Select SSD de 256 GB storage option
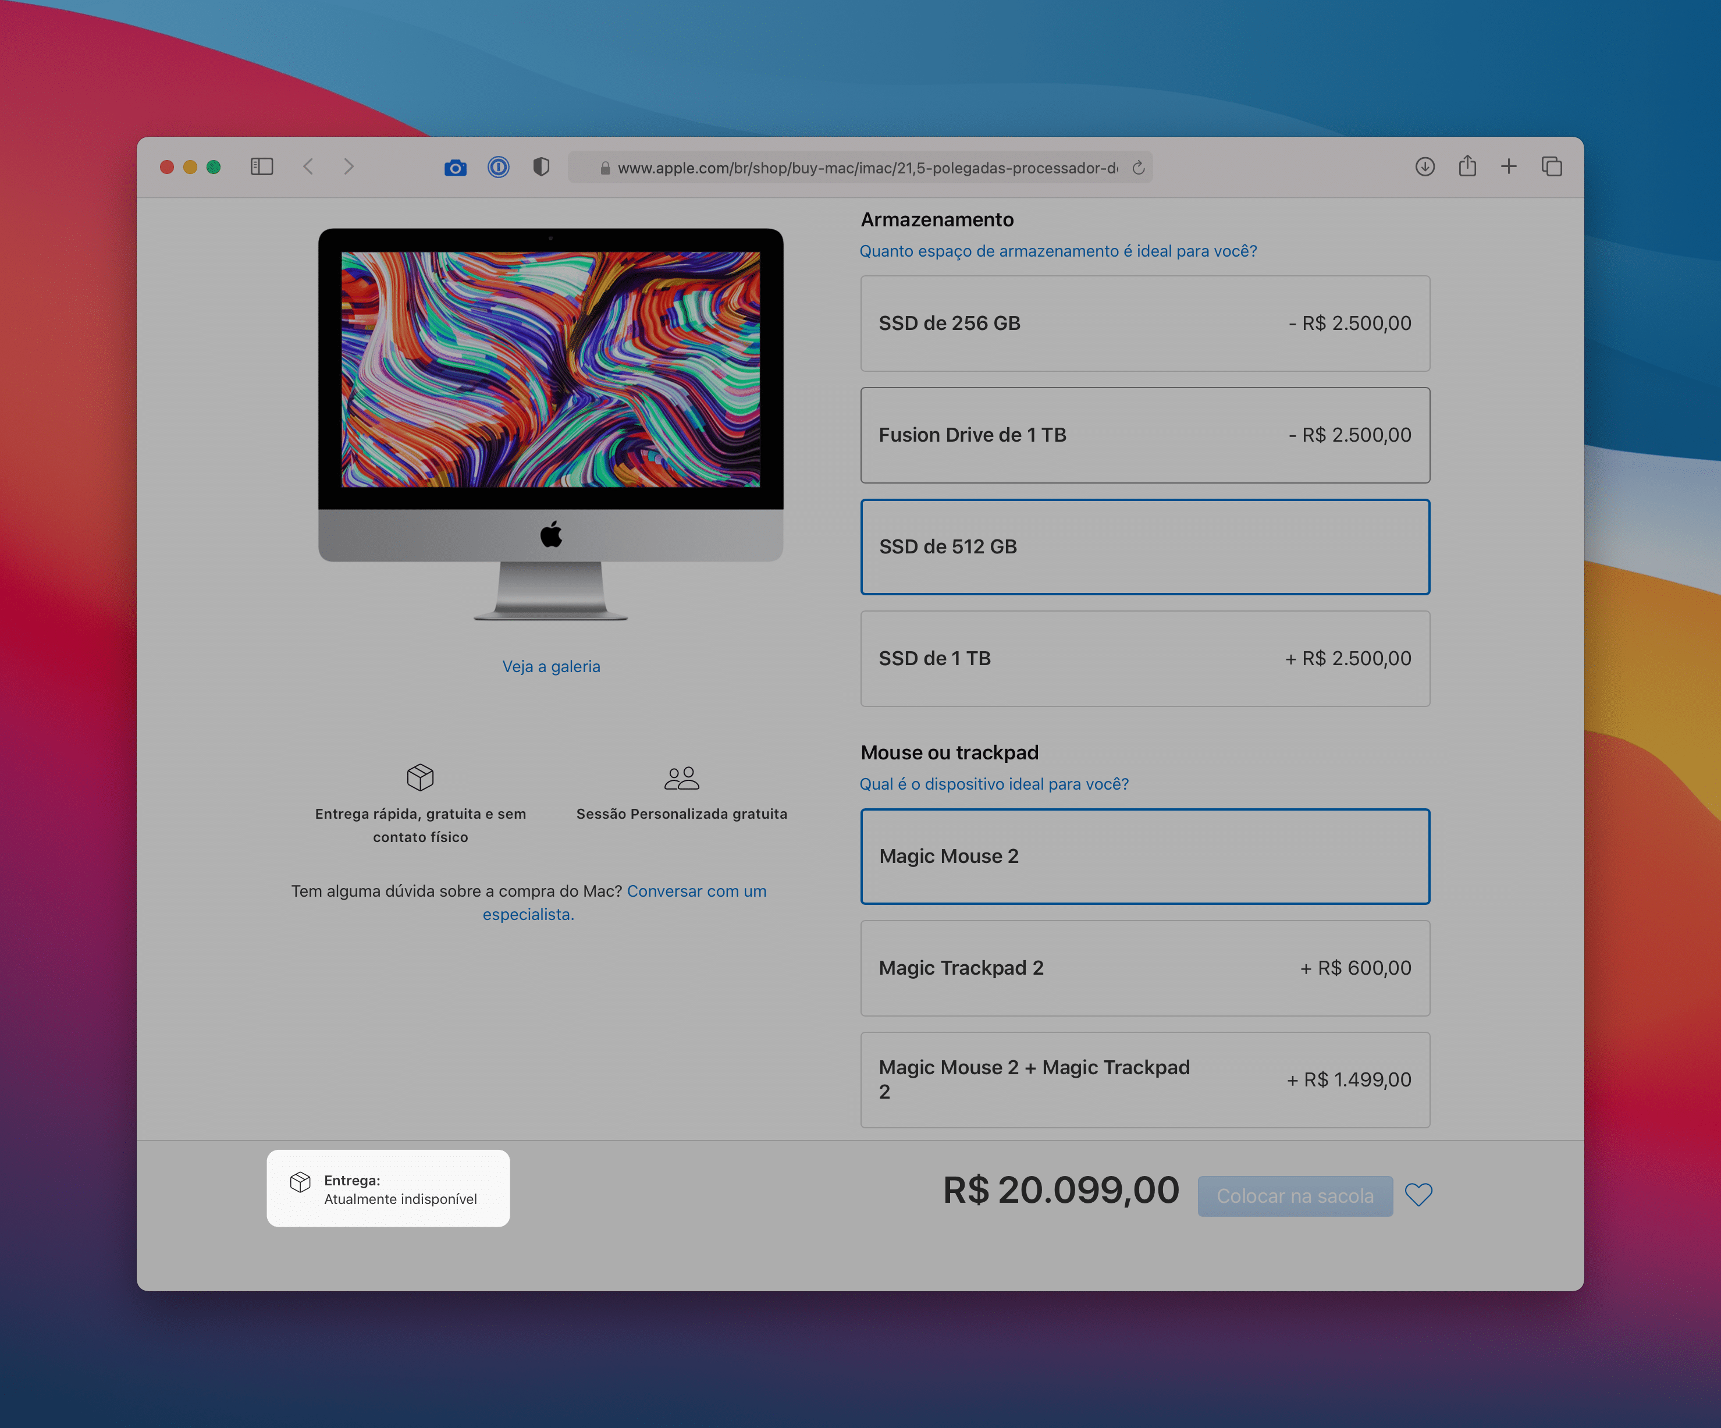This screenshot has height=1428, width=1721. click(x=1145, y=323)
